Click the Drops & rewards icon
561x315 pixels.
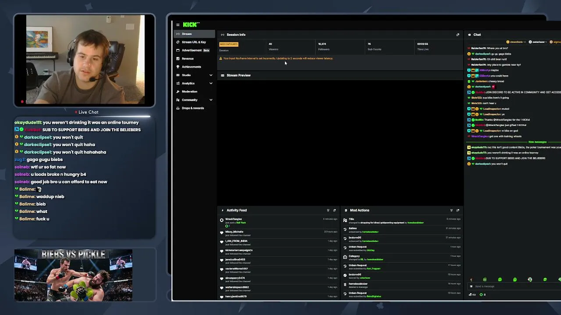tap(178, 108)
